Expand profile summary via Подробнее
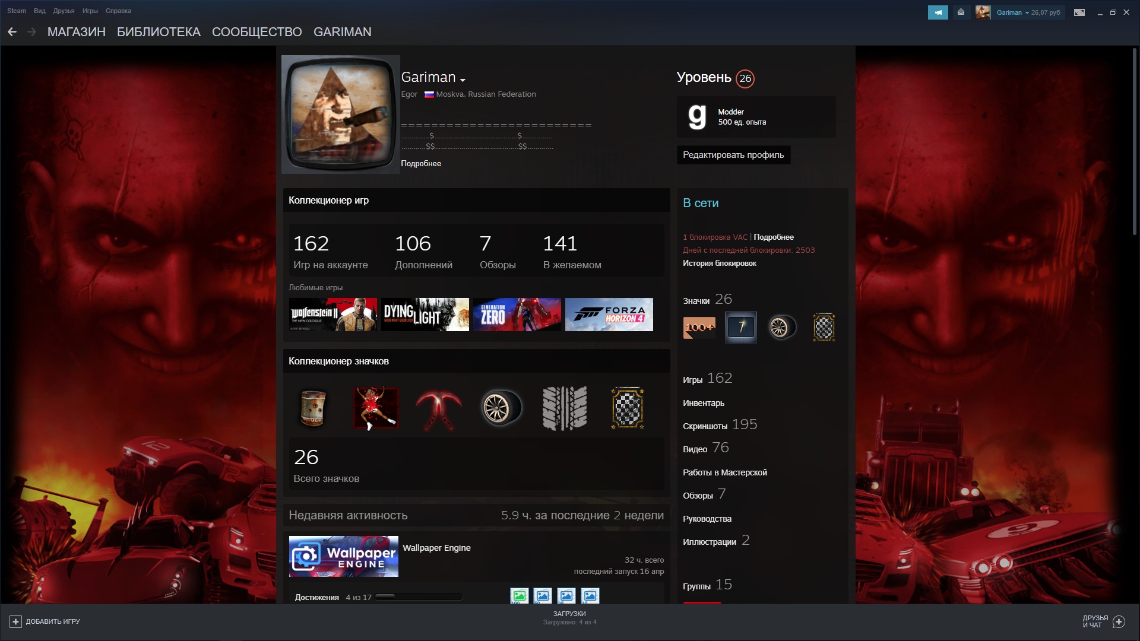The image size is (1140, 641). 420,164
